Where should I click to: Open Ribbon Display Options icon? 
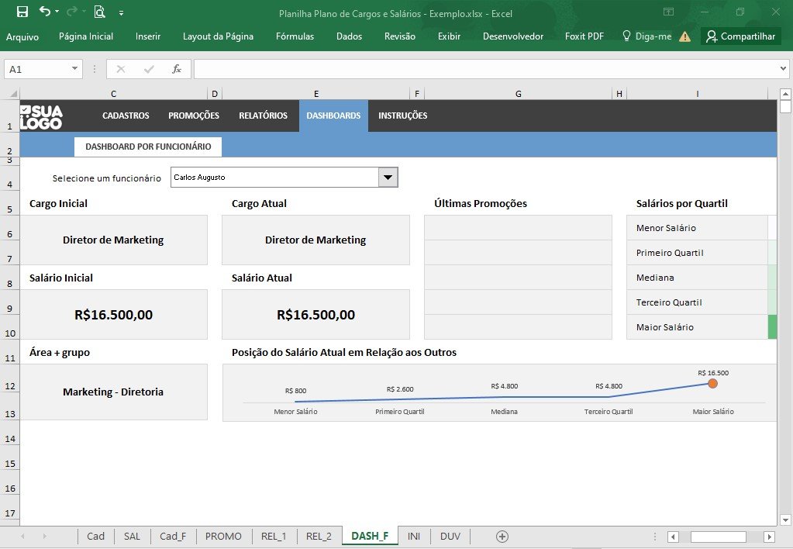[669, 12]
